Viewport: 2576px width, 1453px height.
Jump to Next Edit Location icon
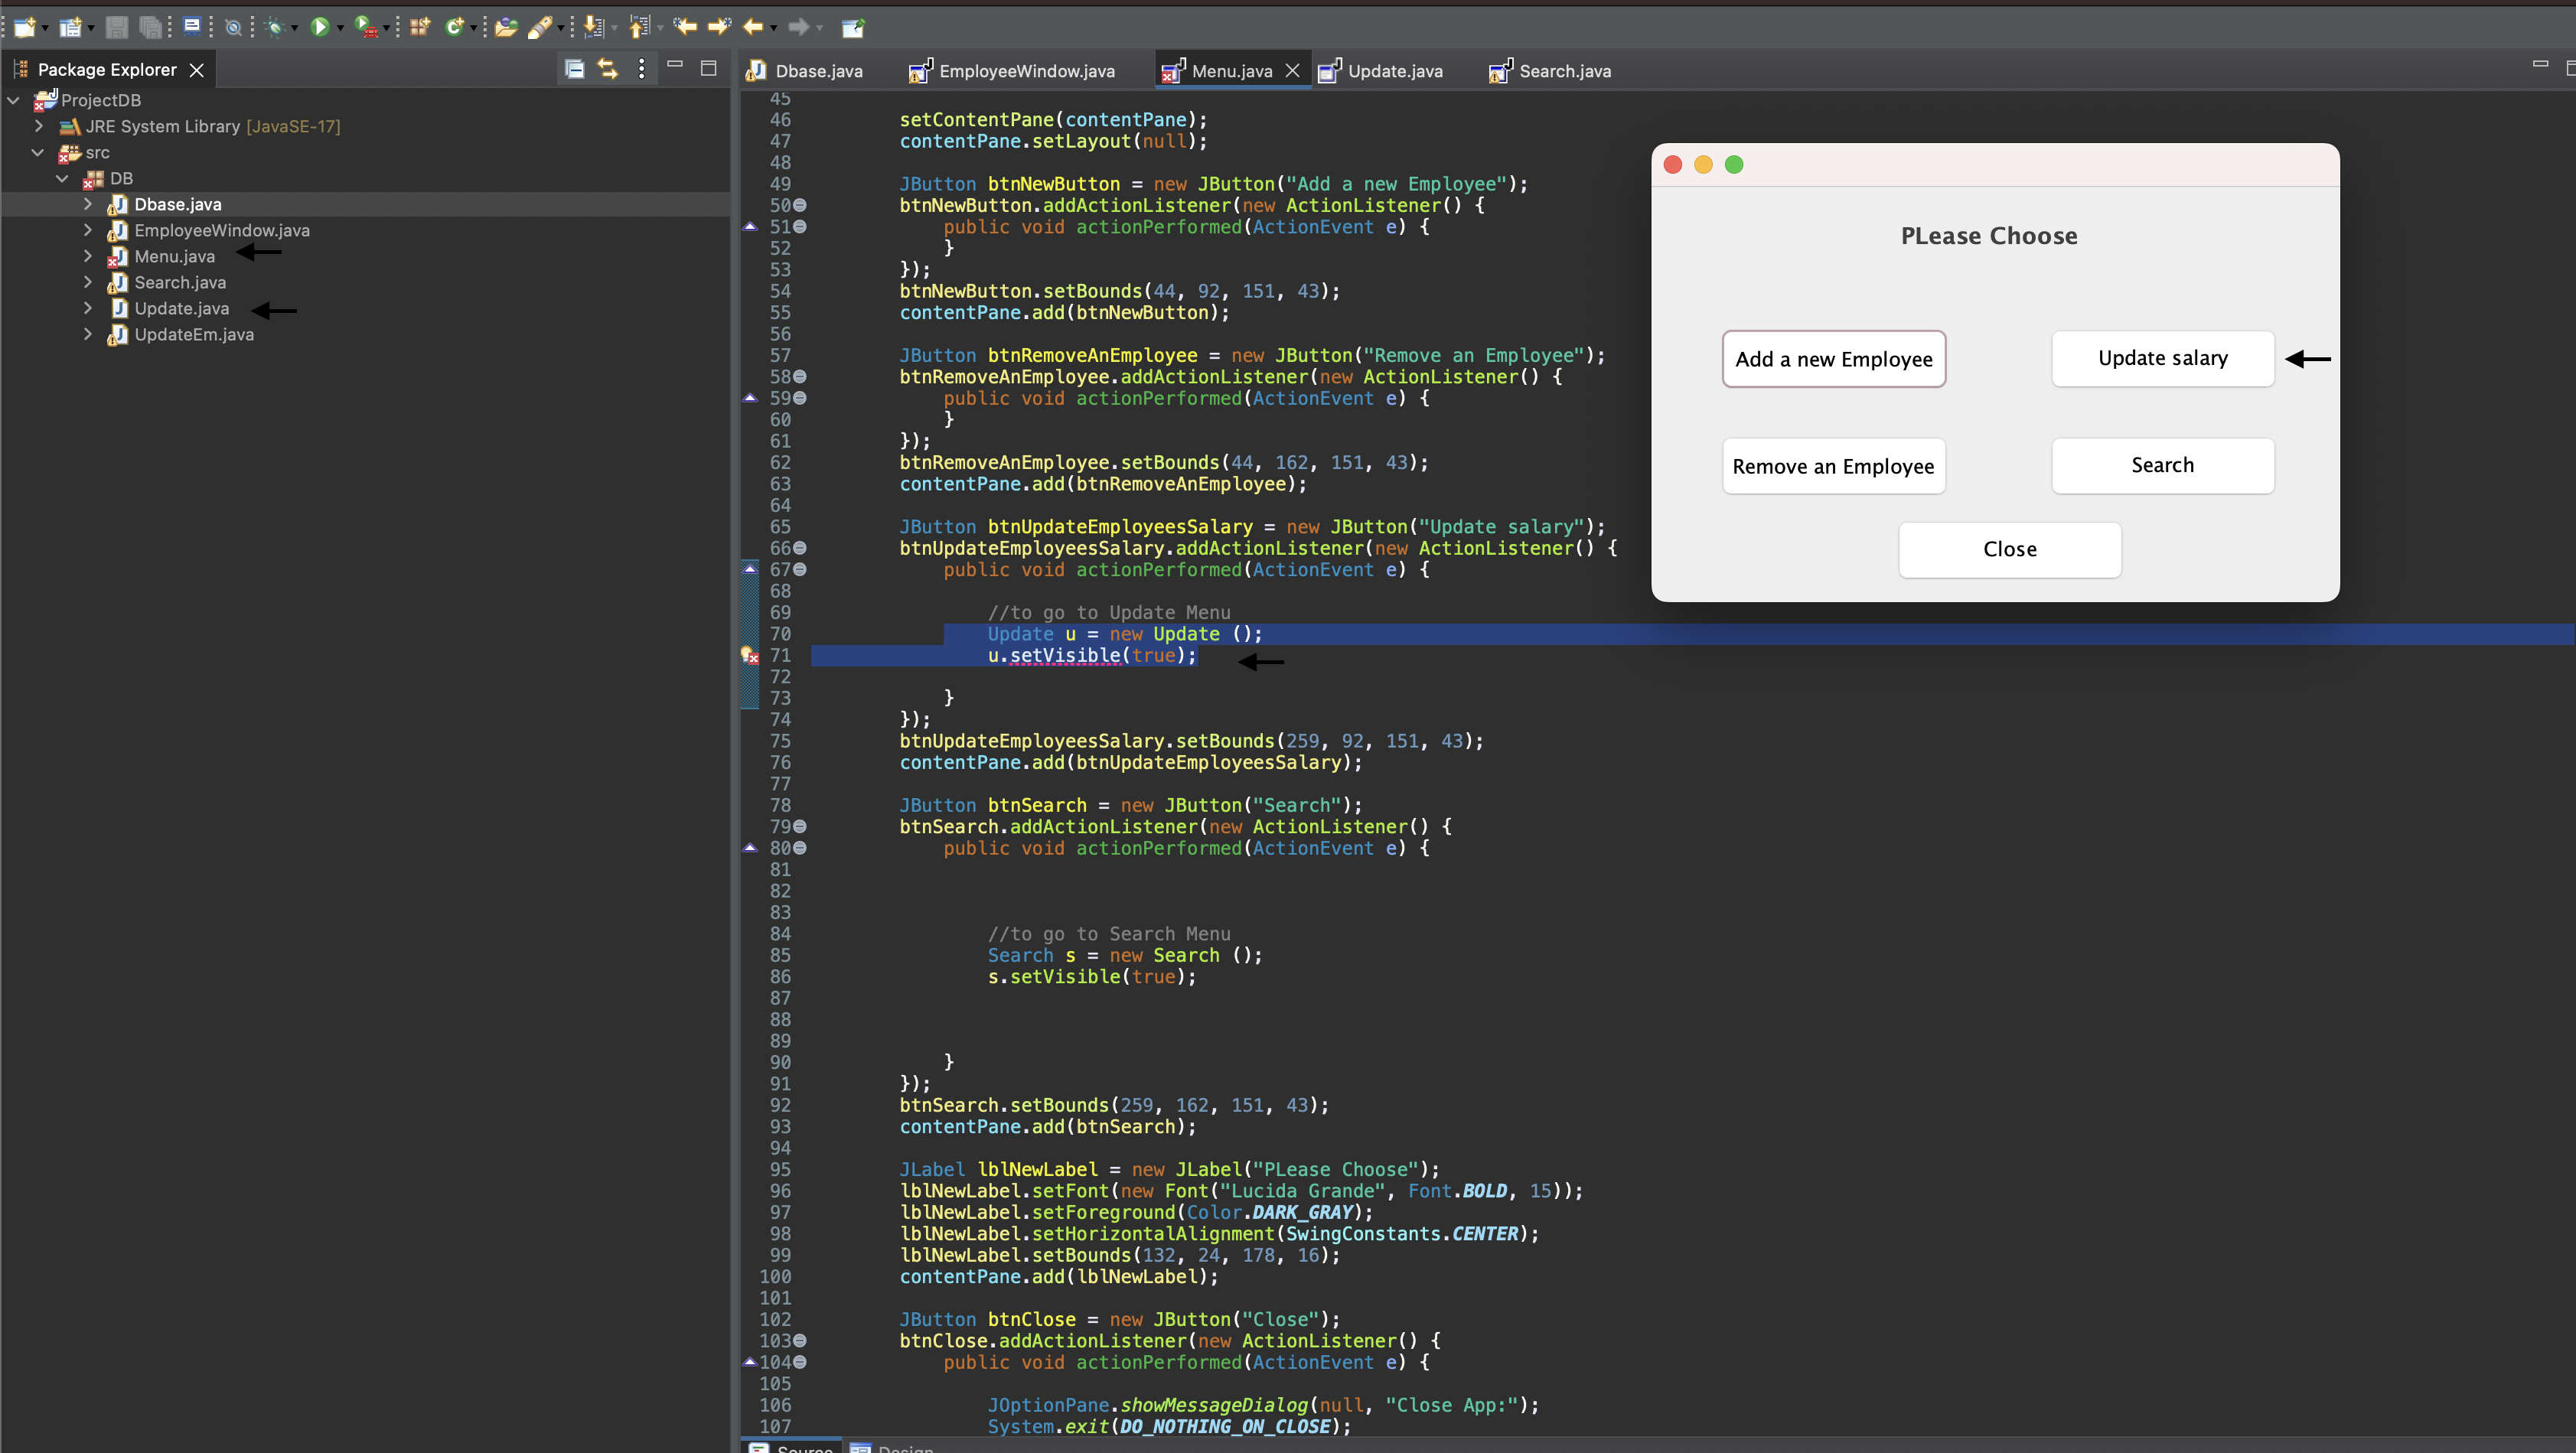(719, 27)
